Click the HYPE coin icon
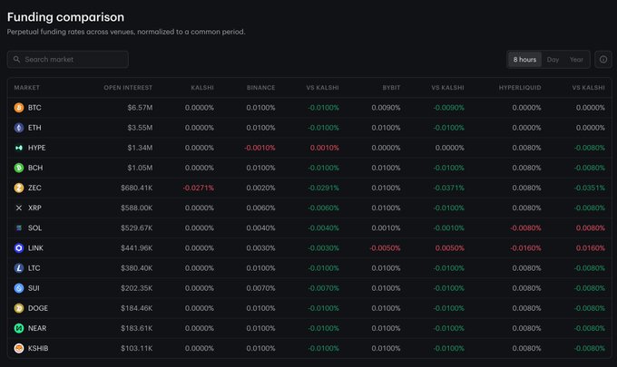Viewport: 617px width, 367px height. point(19,148)
